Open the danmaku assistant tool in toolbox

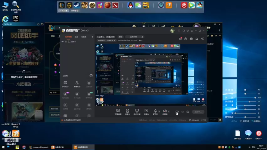pyautogui.click(x=65, y=84)
